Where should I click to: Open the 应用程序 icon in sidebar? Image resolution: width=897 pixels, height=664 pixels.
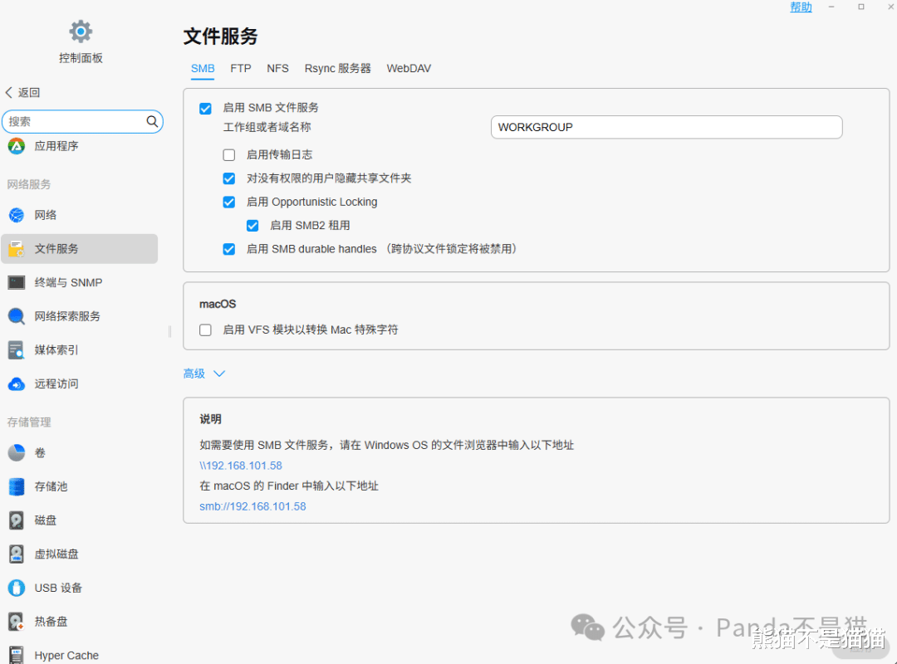(17, 146)
